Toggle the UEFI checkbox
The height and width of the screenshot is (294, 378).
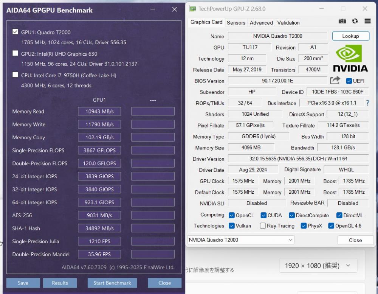[x=349, y=81]
